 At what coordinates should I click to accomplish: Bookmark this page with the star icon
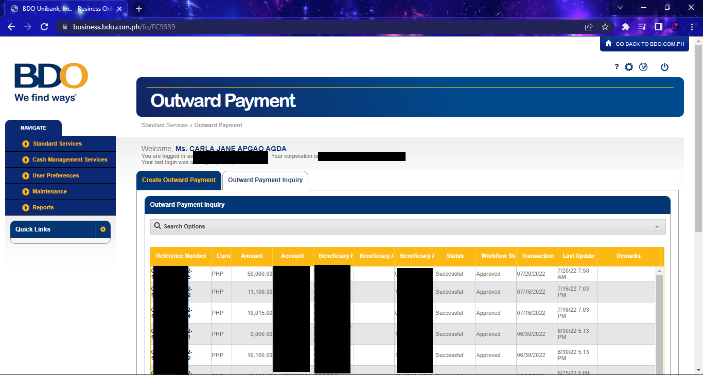605,27
